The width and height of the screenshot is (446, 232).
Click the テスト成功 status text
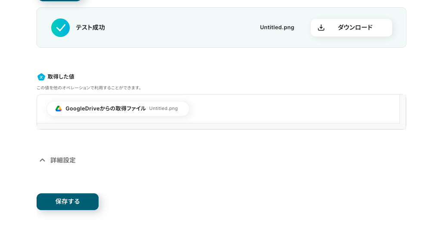(90, 27)
